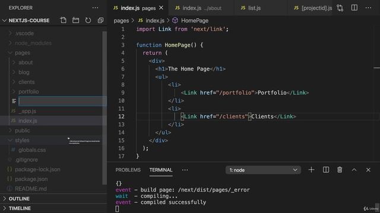Expand the blog folder

(x=14, y=72)
